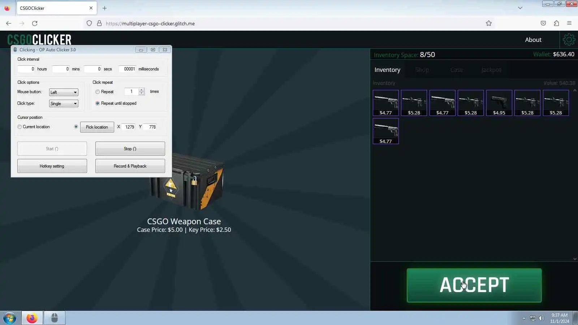Select the Pick location radio button
This screenshot has height=325, width=578.
(76, 127)
